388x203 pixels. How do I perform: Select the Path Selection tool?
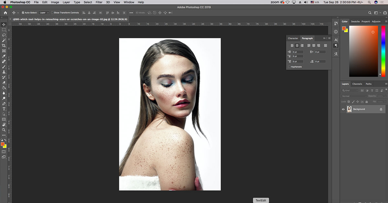tap(4, 114)
